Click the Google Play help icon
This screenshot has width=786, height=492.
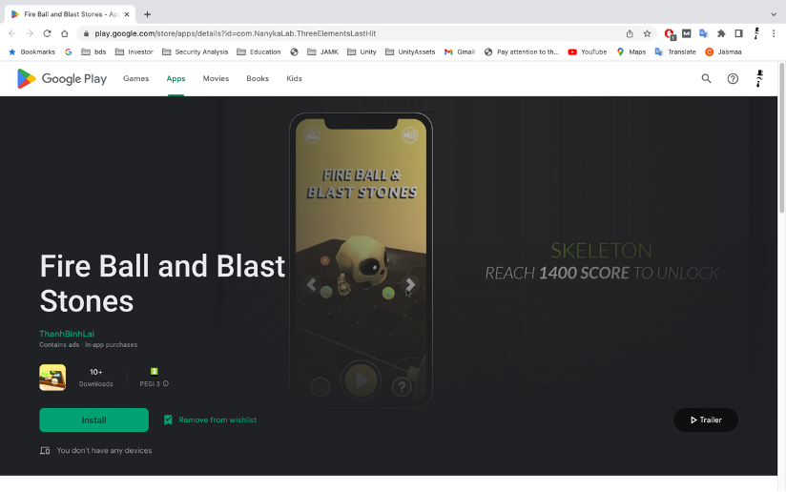click(733, 79)
